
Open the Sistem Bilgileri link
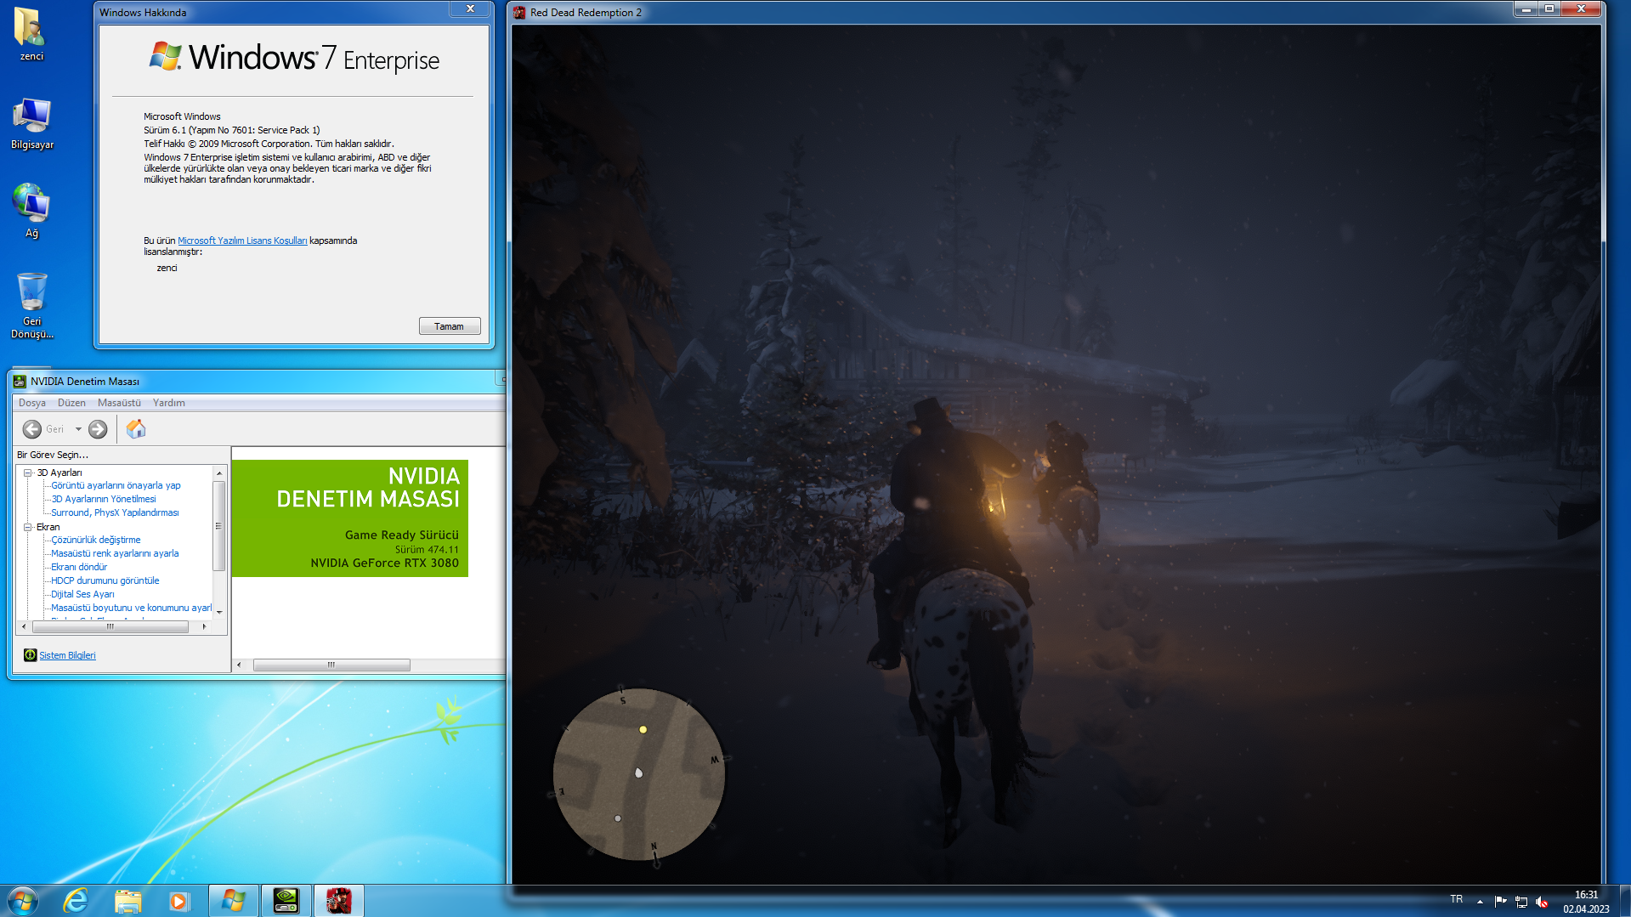67,655
